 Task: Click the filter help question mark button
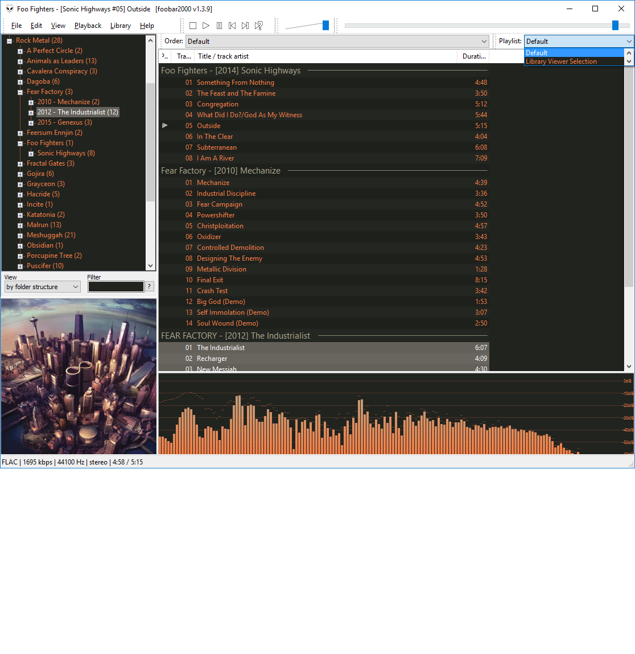[149, 286]
